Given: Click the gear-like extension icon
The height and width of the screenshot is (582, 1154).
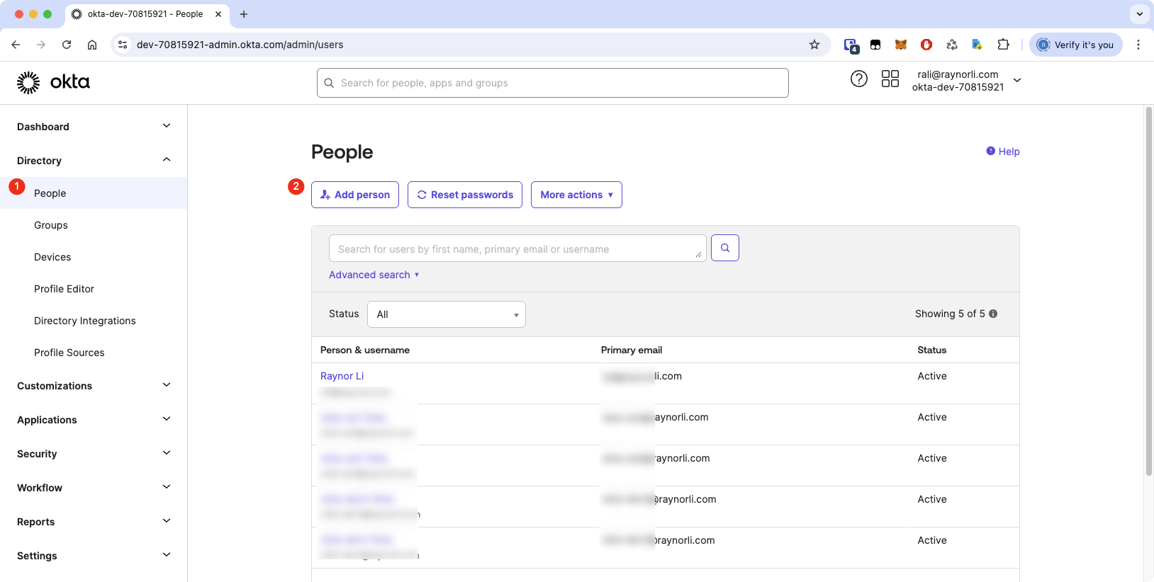Looking at the screenshot, I should 952,45.
